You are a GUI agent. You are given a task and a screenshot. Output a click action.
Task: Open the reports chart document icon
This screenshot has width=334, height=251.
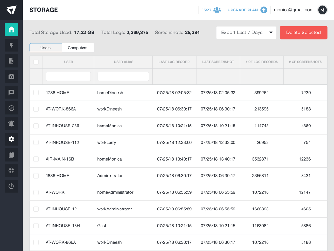pos(11,61)
